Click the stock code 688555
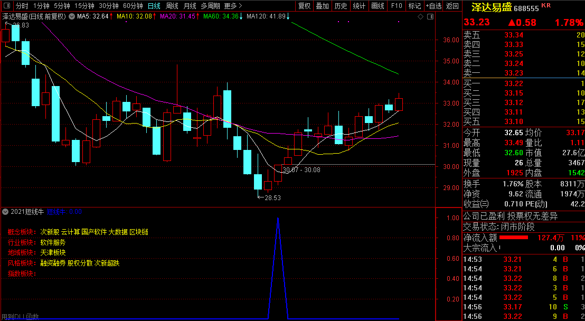The height and width of the screenshot is (321, 585). [x=526, y=8]
